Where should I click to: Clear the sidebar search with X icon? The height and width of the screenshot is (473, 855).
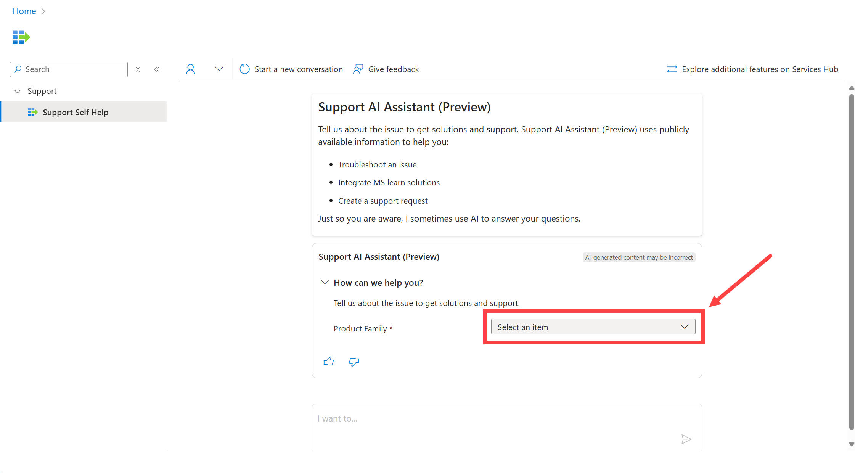[138, 69]
